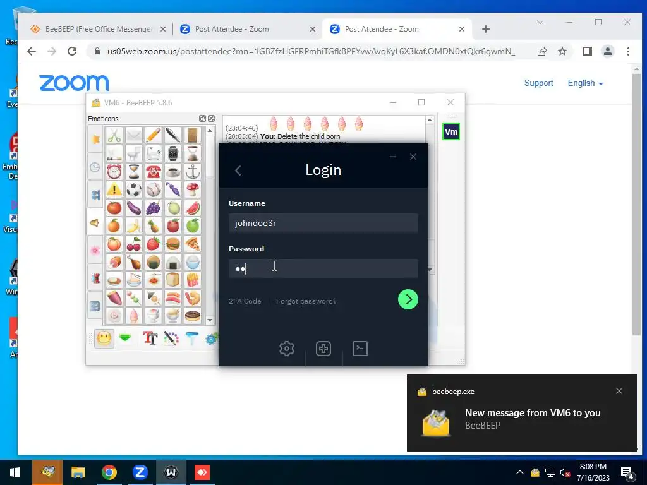Reload the Zoom page
The image size is (647, 485).
pyautogui.click(x=72, y=51)
